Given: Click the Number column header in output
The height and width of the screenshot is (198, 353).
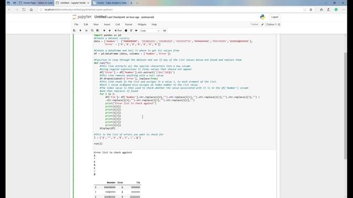Looking at the screenshot, I should (111, 183).
